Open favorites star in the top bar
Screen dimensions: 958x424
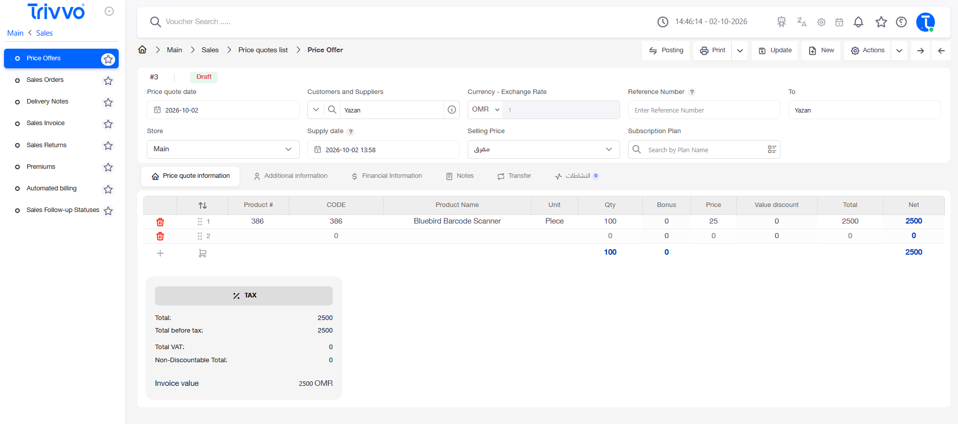coord(881,22)
